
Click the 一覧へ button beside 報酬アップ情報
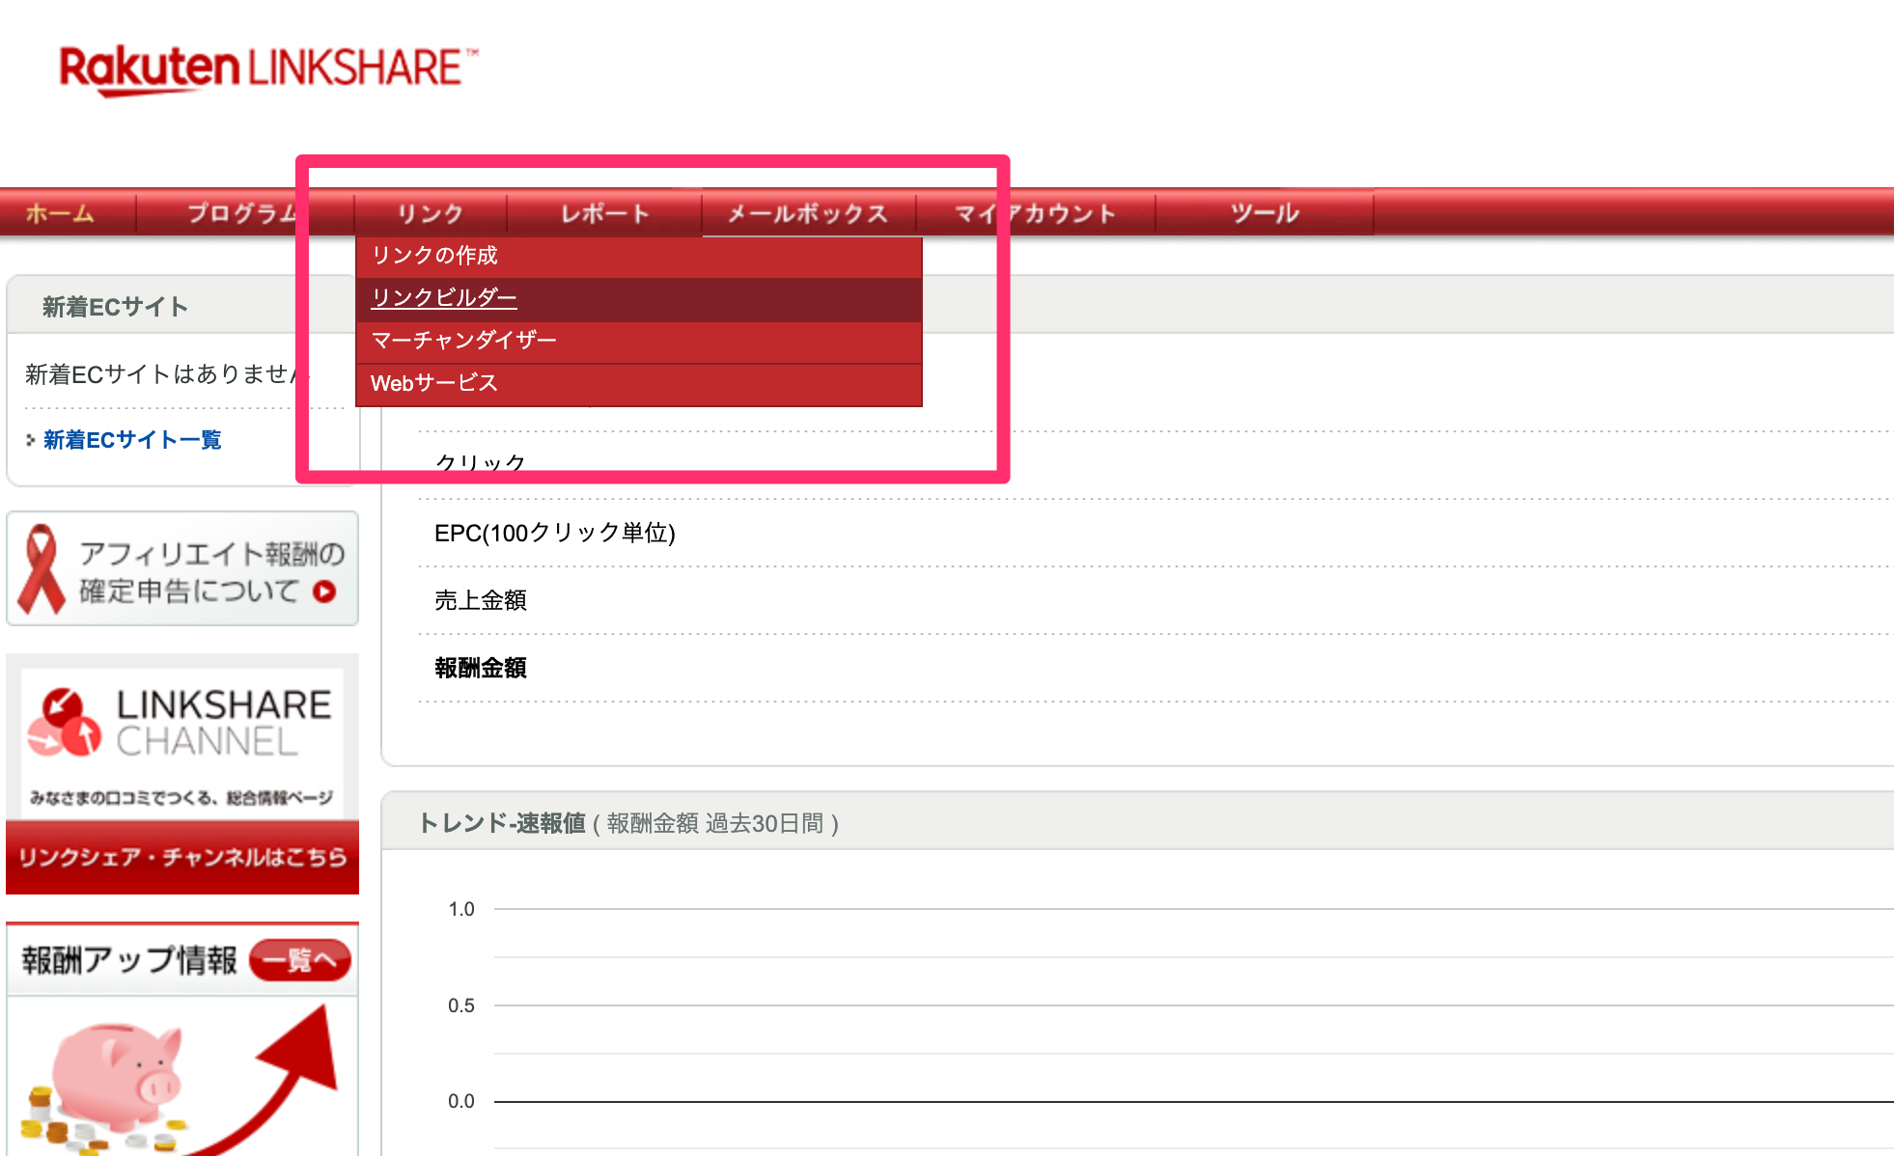300,960
